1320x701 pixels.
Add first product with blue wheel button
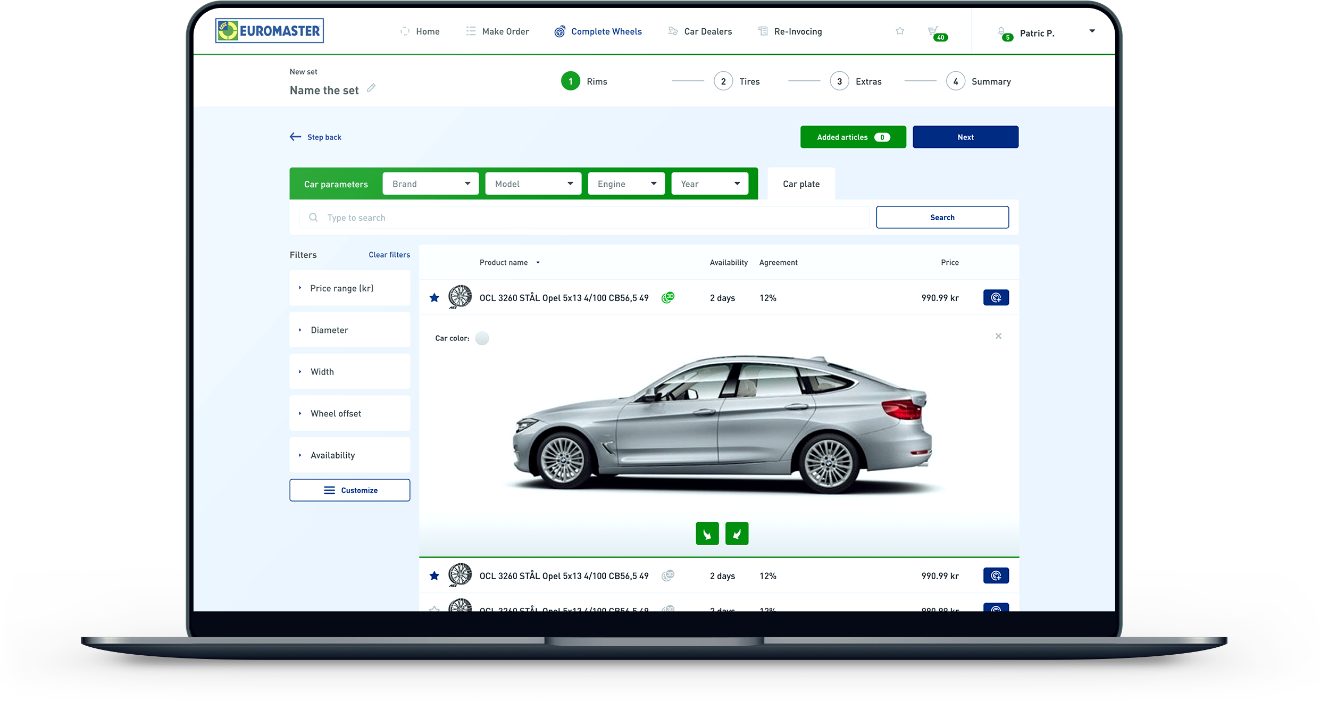tap(996, 298)
